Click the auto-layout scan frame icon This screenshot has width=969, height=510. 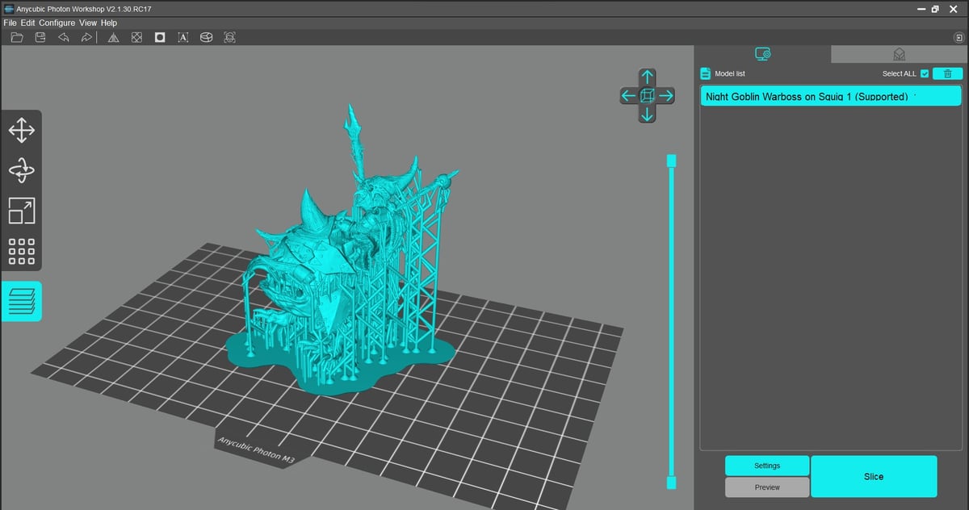230,37
